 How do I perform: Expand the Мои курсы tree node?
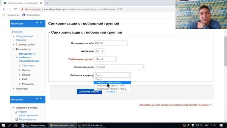[13, 89]
